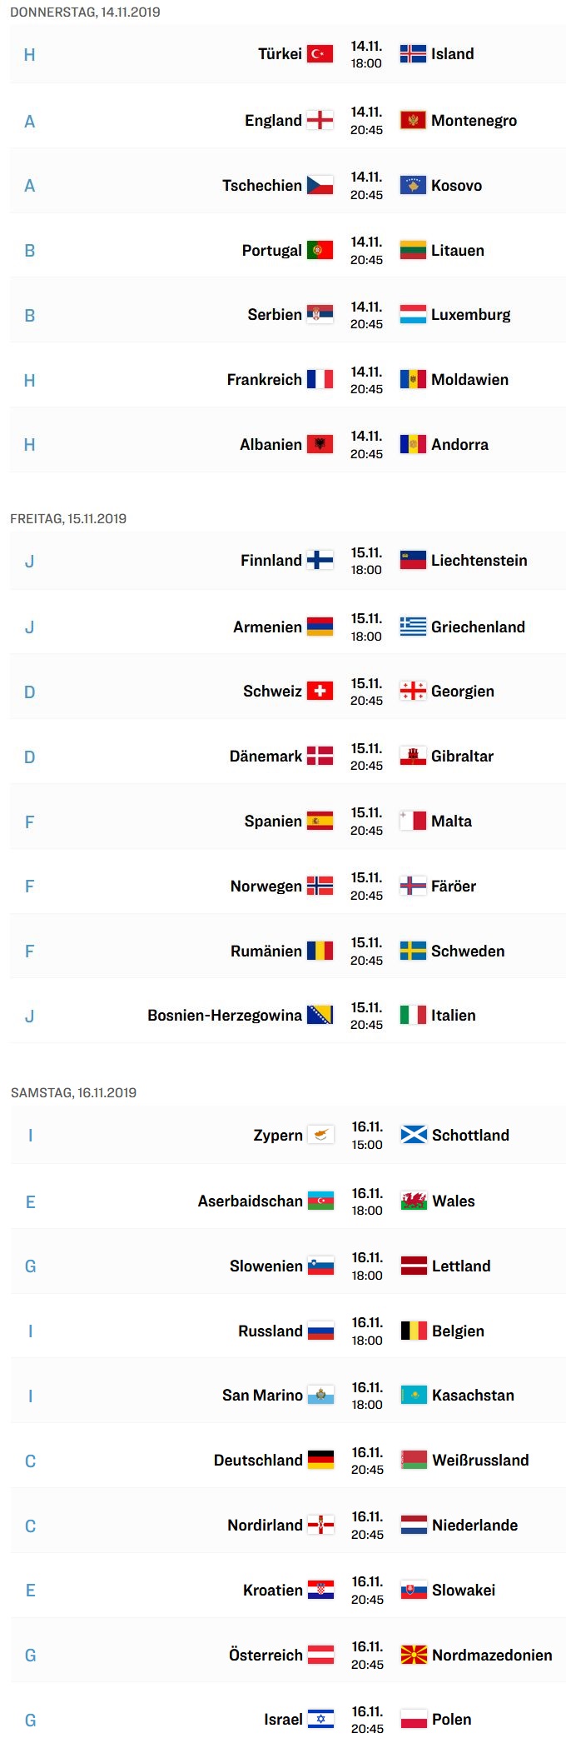
Task: Click the Wales dragon flag icon
Action: point(414,1201)
